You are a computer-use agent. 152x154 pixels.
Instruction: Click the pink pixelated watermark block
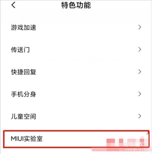coord(127,145)
